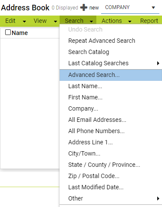This screenshot has height=207, width=162.
Task: Expand Last Catalog Searches submenu arrow
Action: [158, 63]
